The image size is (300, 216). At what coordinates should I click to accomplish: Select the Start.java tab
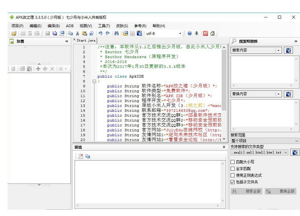pyautogui.click(x=86, y=41)
